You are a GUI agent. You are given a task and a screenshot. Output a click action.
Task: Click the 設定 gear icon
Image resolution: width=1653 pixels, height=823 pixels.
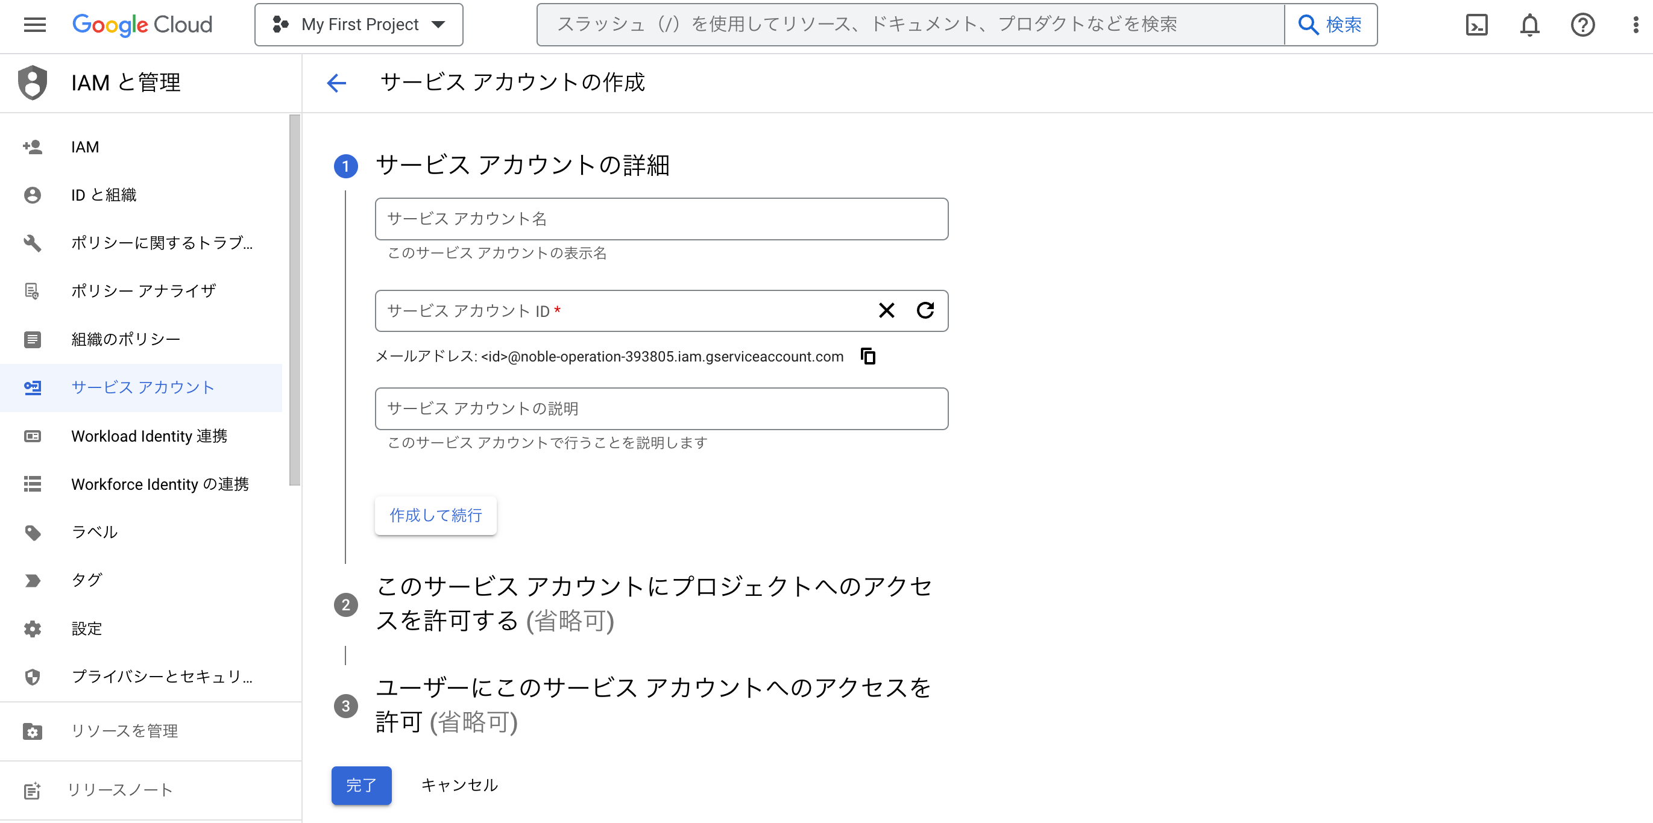pyautogui.click(x=33, y=628)
